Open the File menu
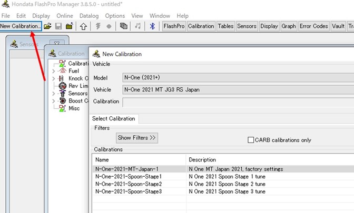 [6, 16]
